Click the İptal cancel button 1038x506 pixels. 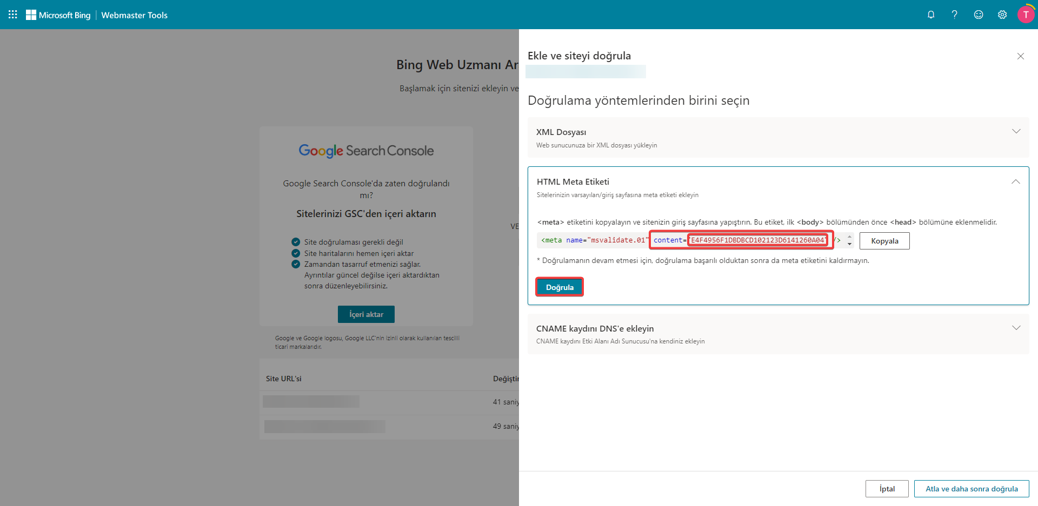(887, 489)
